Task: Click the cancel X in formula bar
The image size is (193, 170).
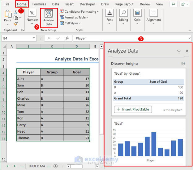Action: [49, 38]
